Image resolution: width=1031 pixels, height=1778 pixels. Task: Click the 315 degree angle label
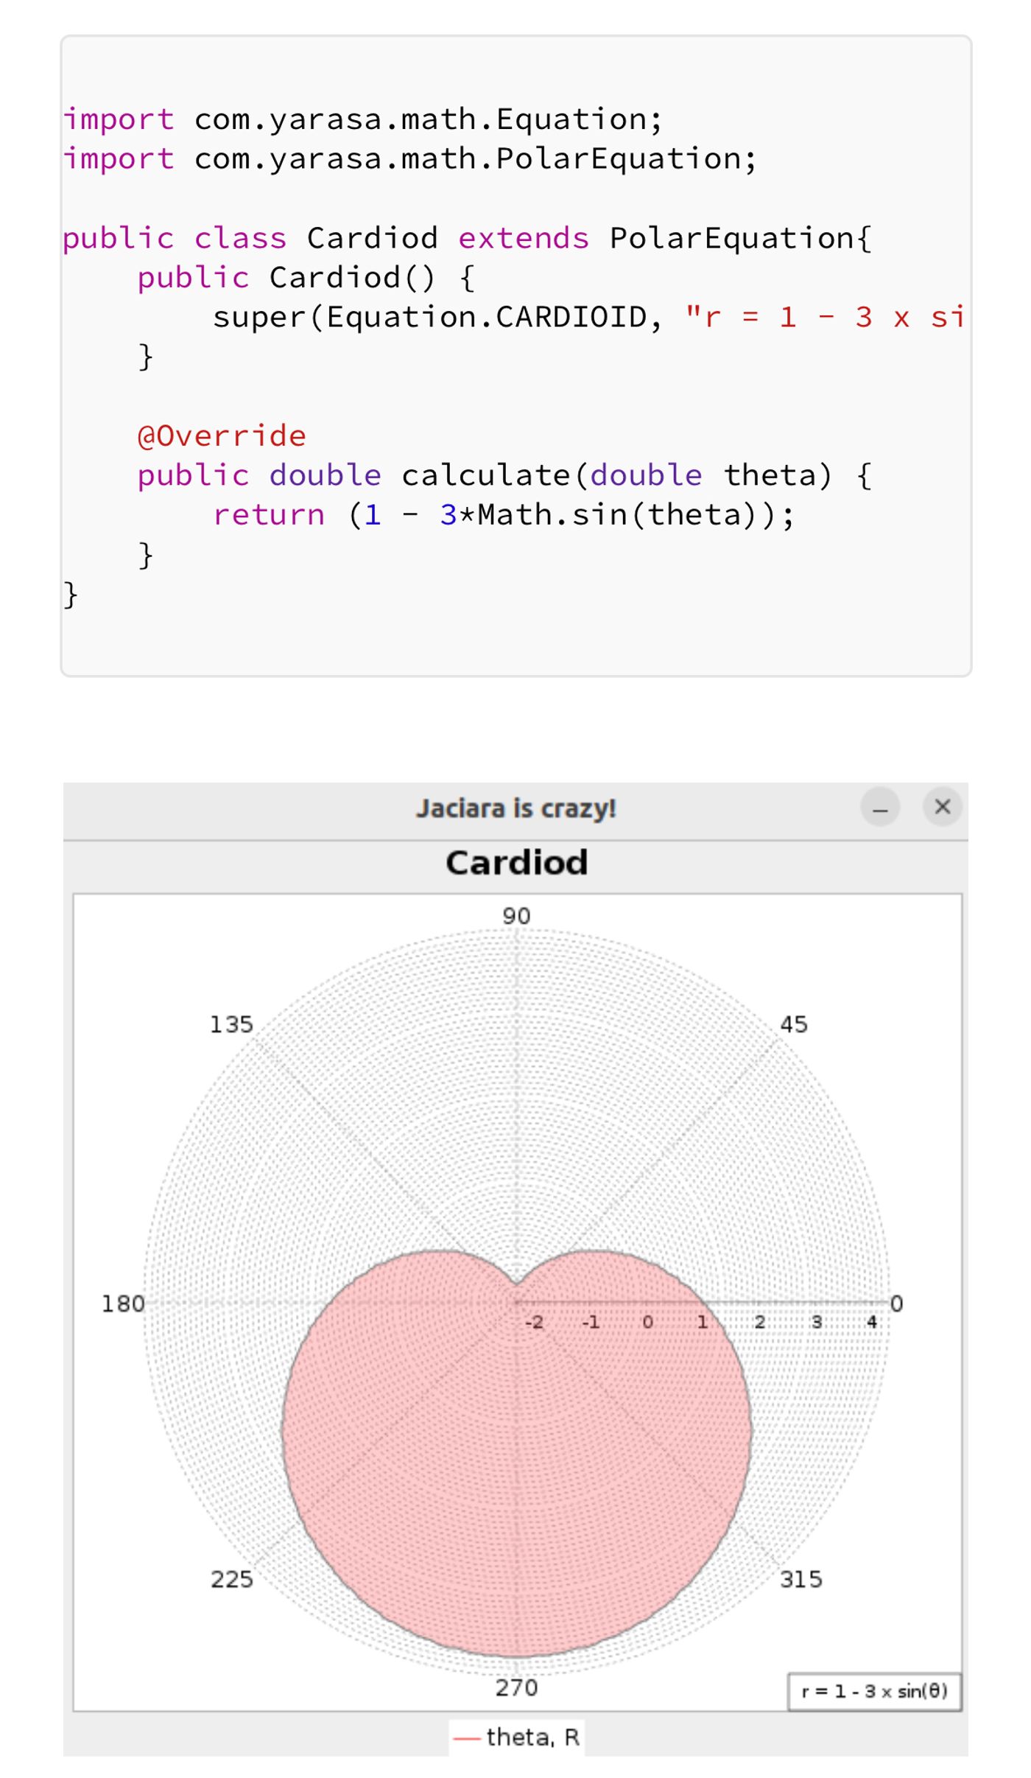801,1579
